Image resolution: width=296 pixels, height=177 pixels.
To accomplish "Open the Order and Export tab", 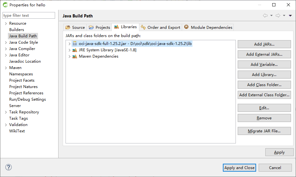I will (x=161, y=28).
